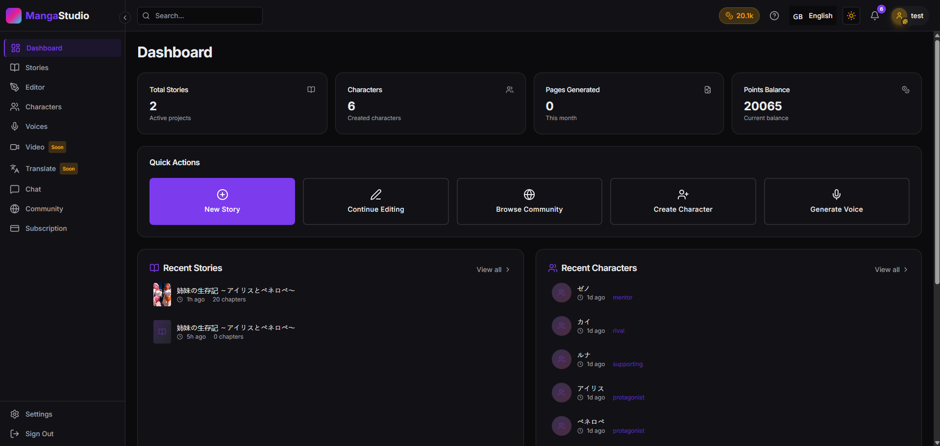Click the Pages Generated document icon
940x446 pixels.
(x=708, y=90)
